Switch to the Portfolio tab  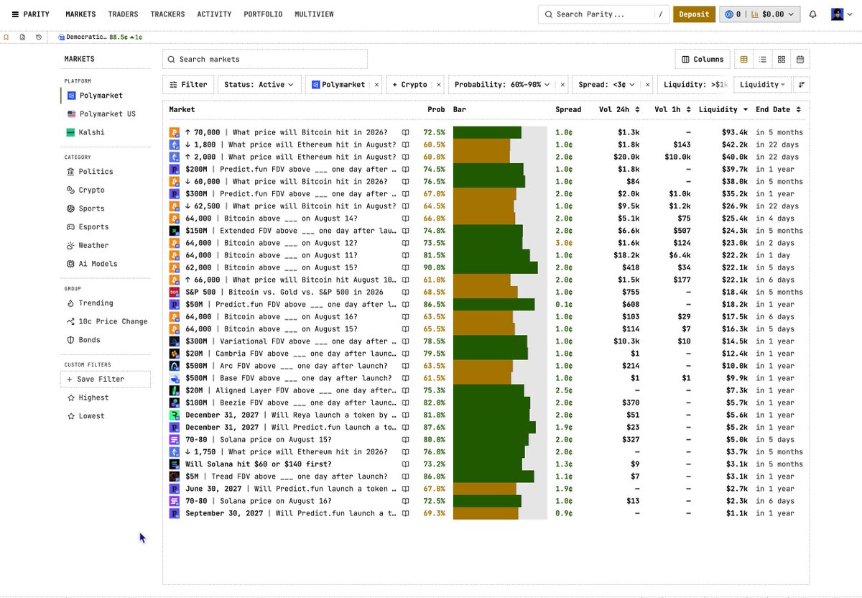[263, 14]
